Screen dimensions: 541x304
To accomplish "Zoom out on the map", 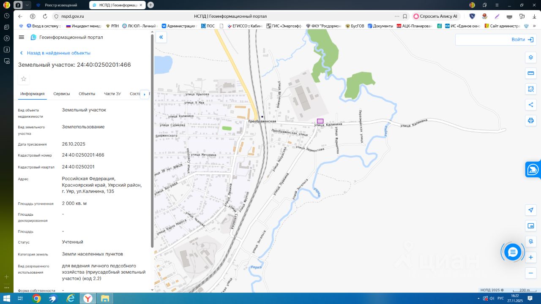I will pos(531,273).
